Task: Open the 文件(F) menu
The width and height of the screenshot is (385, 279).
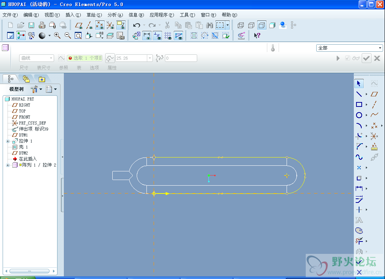Action: tap(10, 15)
